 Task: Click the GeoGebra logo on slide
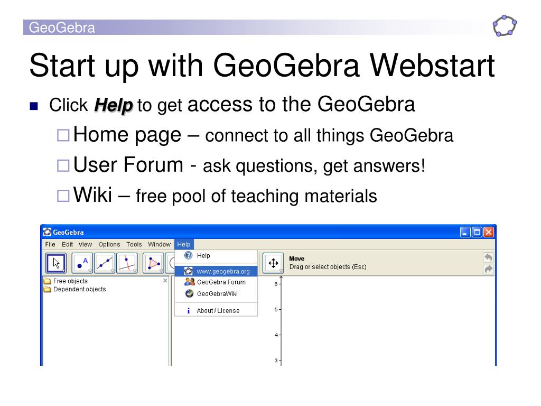505,26
